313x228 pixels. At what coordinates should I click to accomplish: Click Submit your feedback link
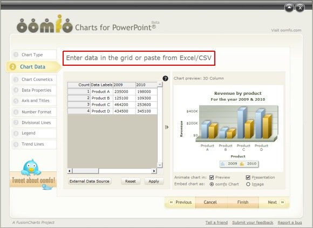point(253,223)
